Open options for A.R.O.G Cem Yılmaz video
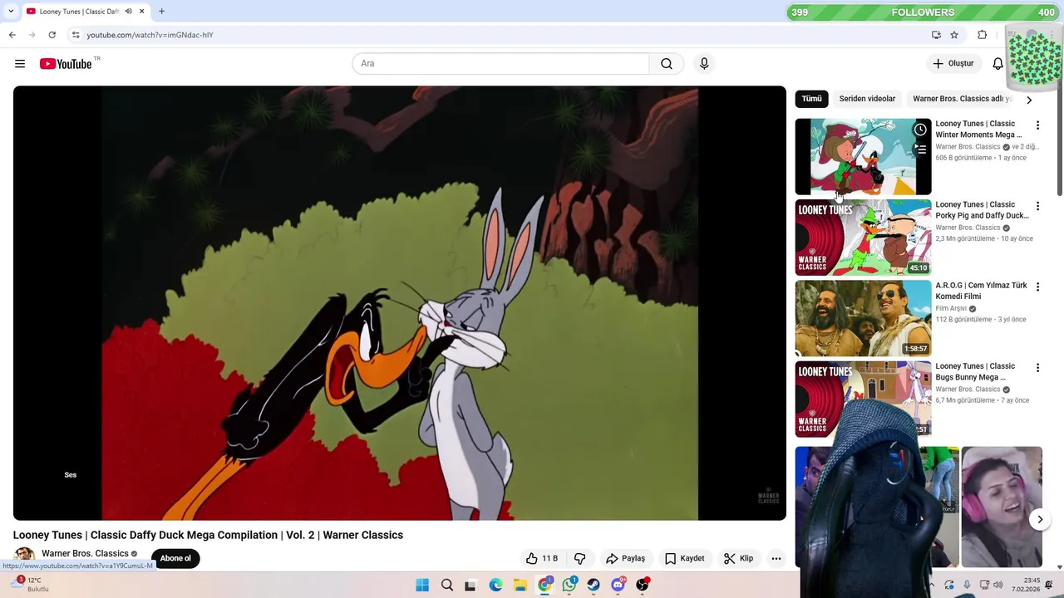This screenshot has height=598, width=1064. tap(1037, 287)
